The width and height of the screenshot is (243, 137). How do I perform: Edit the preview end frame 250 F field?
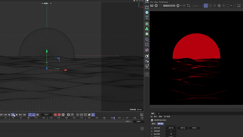click(x=128, y=121)
